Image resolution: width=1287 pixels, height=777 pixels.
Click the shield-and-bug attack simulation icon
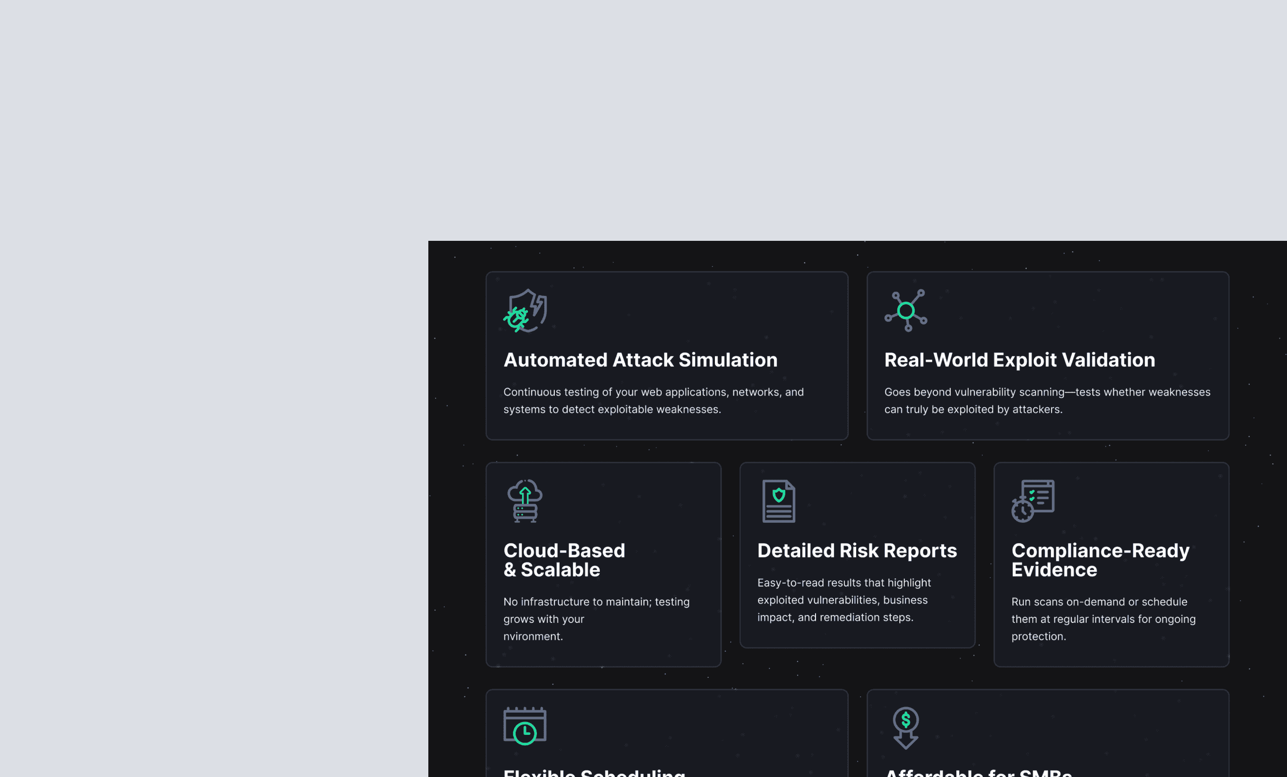525,311
